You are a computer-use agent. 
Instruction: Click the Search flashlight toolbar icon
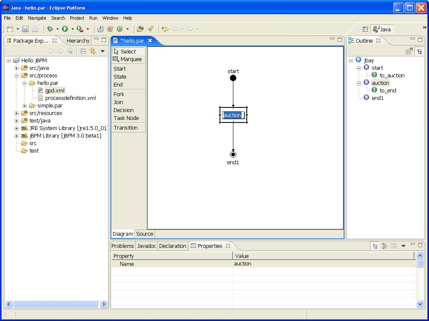point(150,29)
